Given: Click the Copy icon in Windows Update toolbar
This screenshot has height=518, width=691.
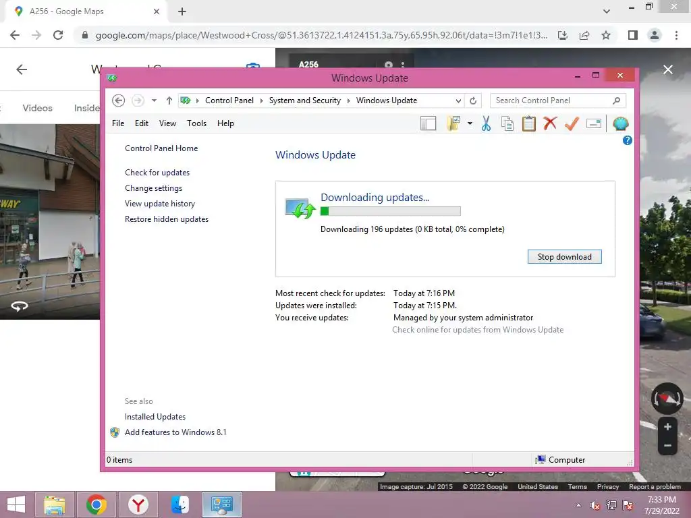Looking at the screenshot, I should (x=507, y=124).
